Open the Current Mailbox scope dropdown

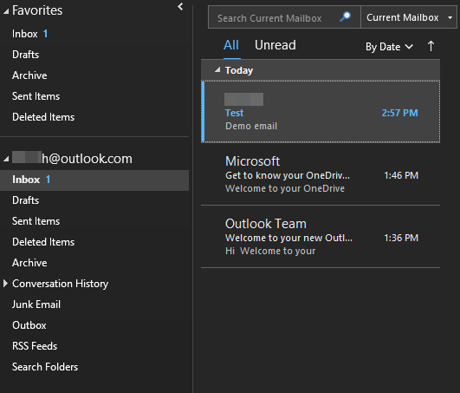(408, 17)
